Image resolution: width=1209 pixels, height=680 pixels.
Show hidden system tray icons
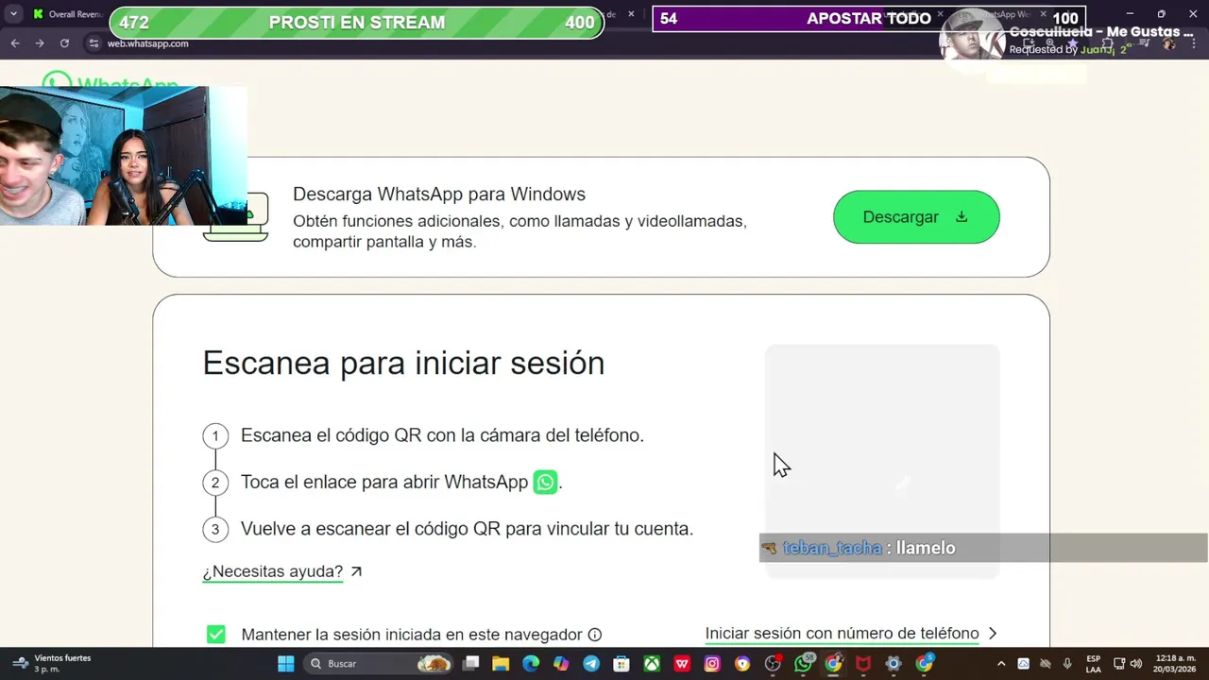[1001, 664]
